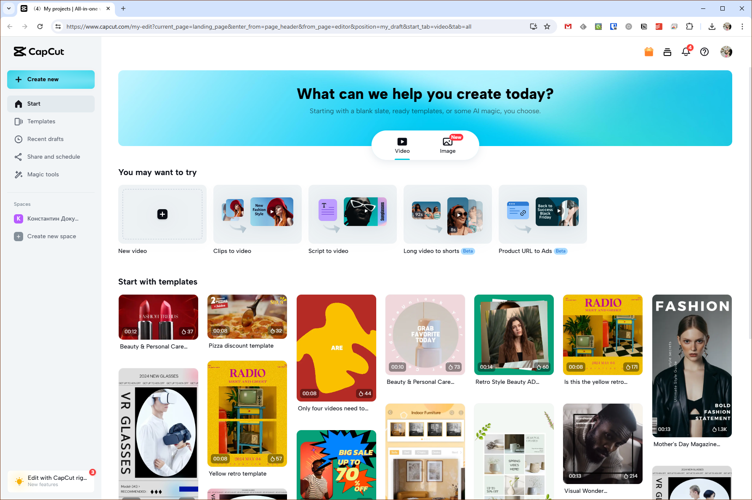Open the Pizza discount template thumbnail
This screenshot has height=500, width=752.
pyautogui.click(x=247, y=316)
